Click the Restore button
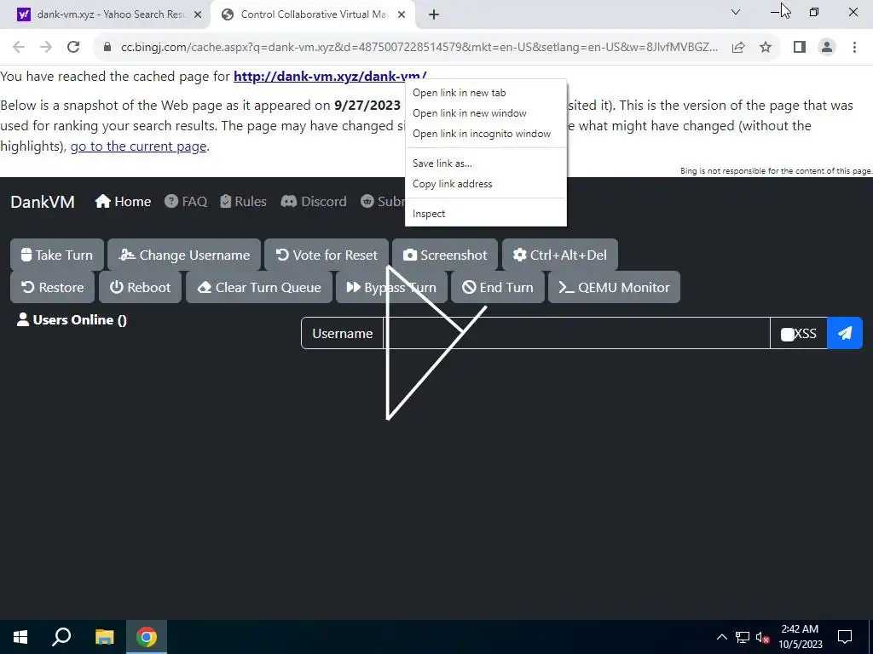873x654 pixels. click(x=52, y=287)
